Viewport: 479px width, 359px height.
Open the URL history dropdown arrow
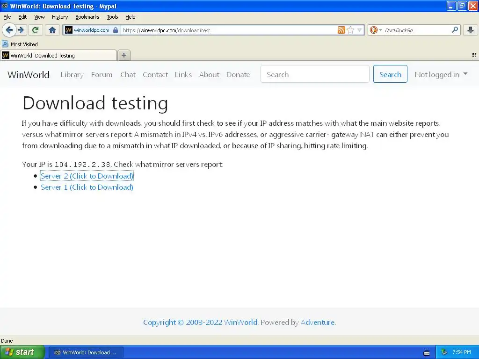pos(360,30)
